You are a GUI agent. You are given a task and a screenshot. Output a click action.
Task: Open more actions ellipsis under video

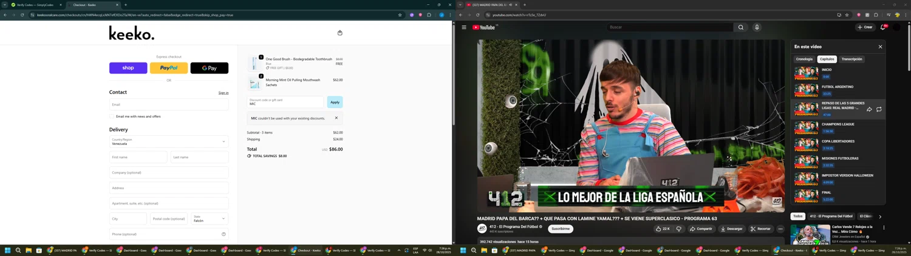click(780, 229)
